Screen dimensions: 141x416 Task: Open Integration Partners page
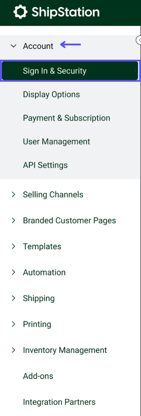point(59,402)
